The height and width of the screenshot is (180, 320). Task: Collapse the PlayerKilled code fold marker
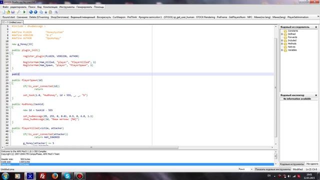pos(10,131)
